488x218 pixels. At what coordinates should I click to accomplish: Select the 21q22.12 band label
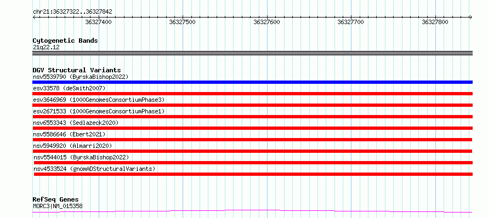pos(46,47)
